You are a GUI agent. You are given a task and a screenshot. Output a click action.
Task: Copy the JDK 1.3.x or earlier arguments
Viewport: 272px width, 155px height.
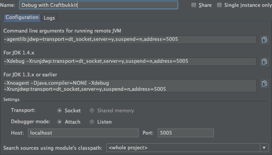point(264,84)
